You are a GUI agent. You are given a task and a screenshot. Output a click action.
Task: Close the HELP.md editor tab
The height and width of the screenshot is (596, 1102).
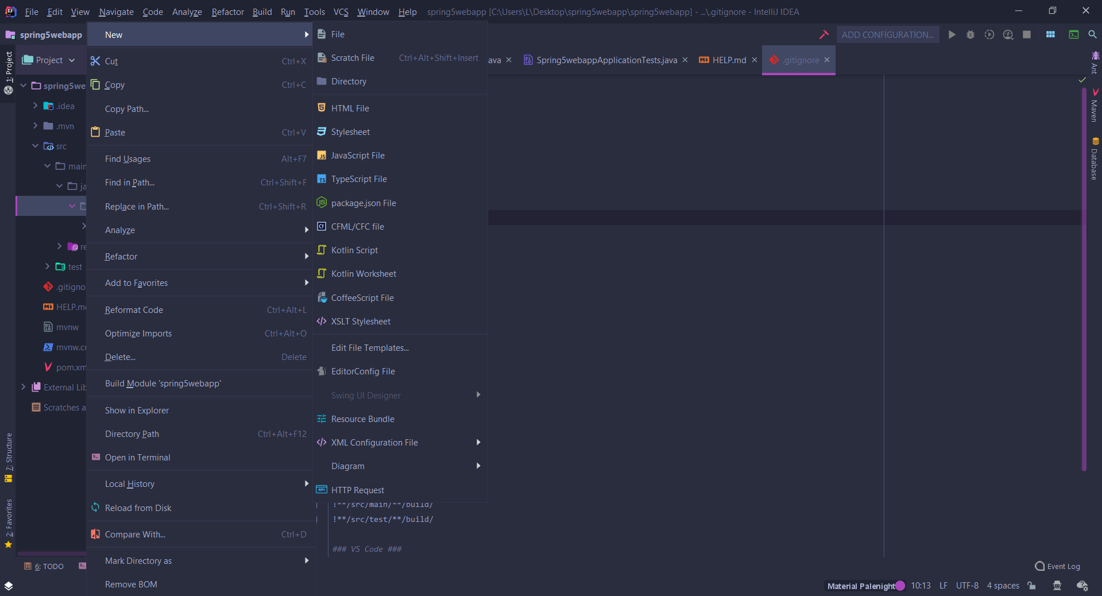(755, 60)
